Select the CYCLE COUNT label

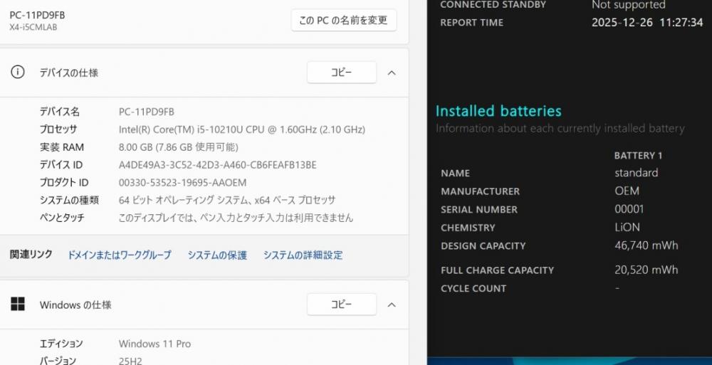473,289
